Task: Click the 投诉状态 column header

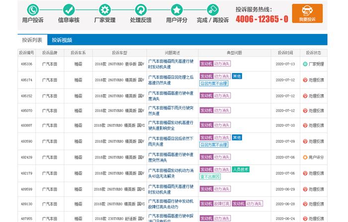Action: 314,53
